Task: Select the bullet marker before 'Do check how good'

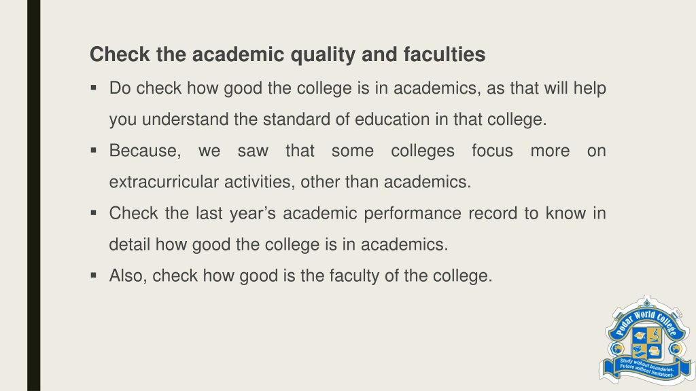Action: [93, 88]
